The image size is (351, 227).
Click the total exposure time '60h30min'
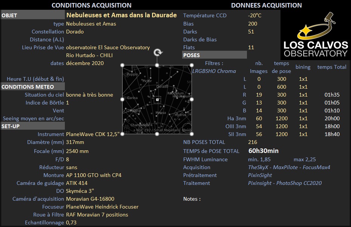click(x=264, y=151)
